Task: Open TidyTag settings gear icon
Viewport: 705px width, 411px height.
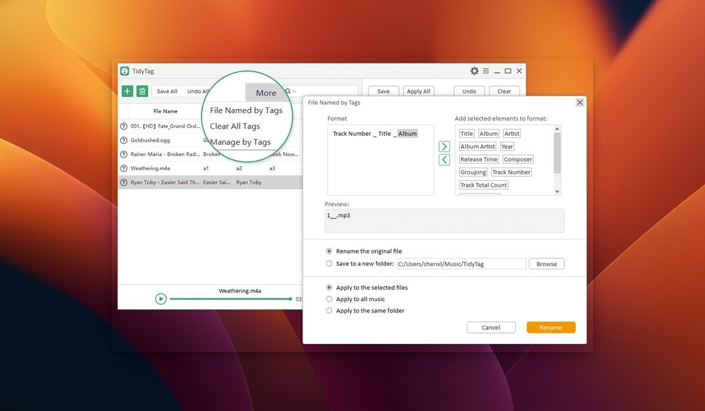Action: pyautogui.click(x=474, y=71)
